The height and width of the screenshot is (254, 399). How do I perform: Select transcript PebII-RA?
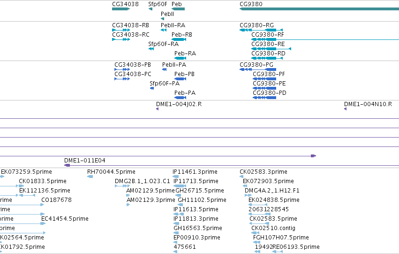164,30
